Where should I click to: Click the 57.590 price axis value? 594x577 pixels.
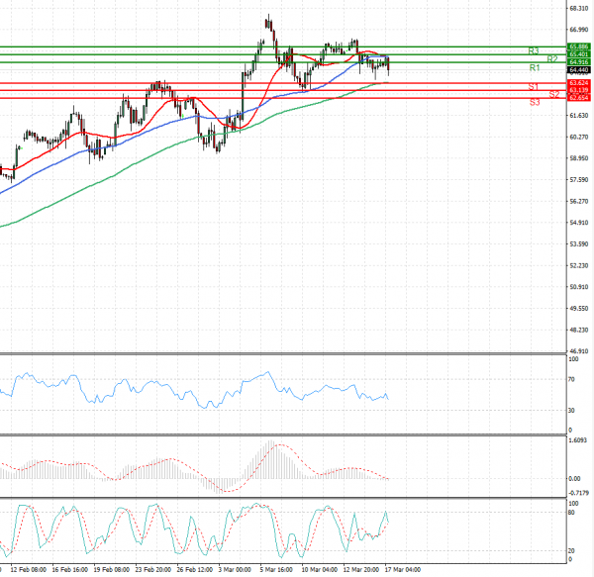[579, 179]
